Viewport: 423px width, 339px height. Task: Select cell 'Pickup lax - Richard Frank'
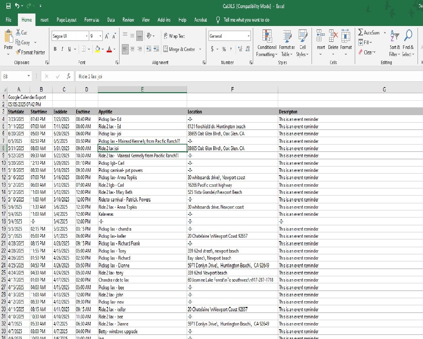tap(142, 243)
